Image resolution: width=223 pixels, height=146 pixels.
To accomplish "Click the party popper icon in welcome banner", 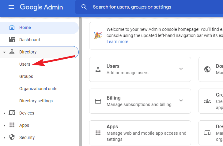I will click(98, 35).
